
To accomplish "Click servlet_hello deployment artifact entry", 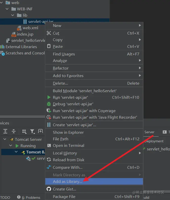I will [158, 149].
